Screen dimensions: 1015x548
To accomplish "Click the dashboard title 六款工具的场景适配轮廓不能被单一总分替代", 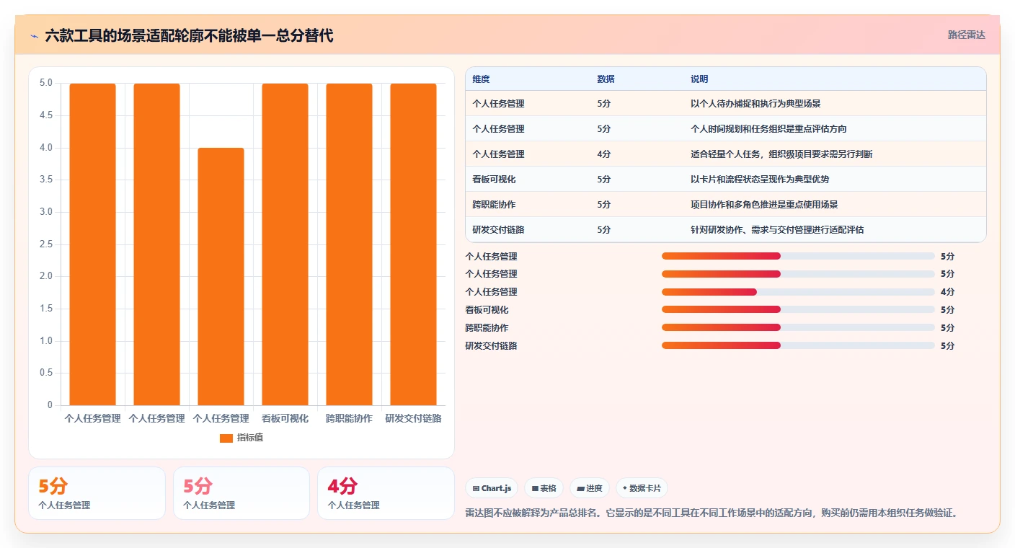I will [189, 35].
